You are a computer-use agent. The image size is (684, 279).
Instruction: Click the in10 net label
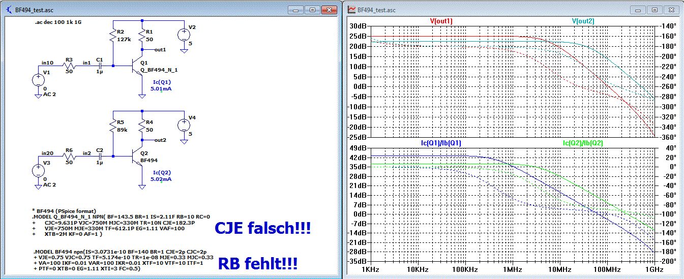(47, 63)
